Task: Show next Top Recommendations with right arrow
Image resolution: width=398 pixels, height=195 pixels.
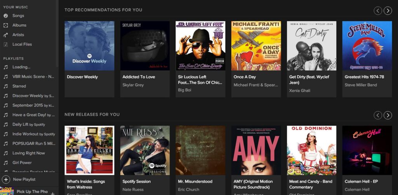Action: (388, 10)
